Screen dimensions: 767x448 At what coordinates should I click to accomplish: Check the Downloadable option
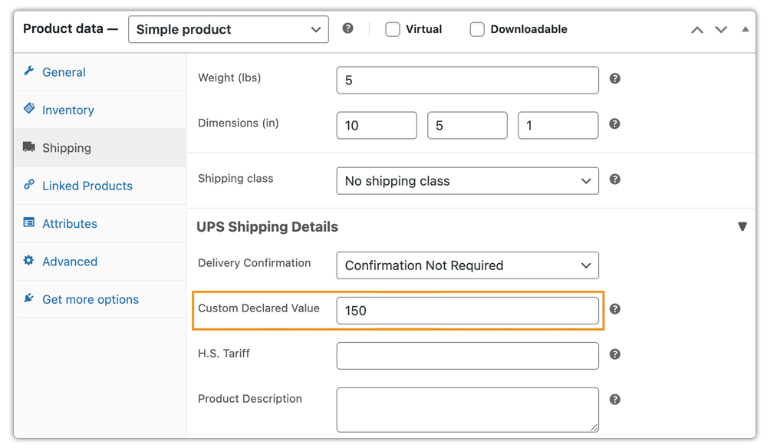476,28
